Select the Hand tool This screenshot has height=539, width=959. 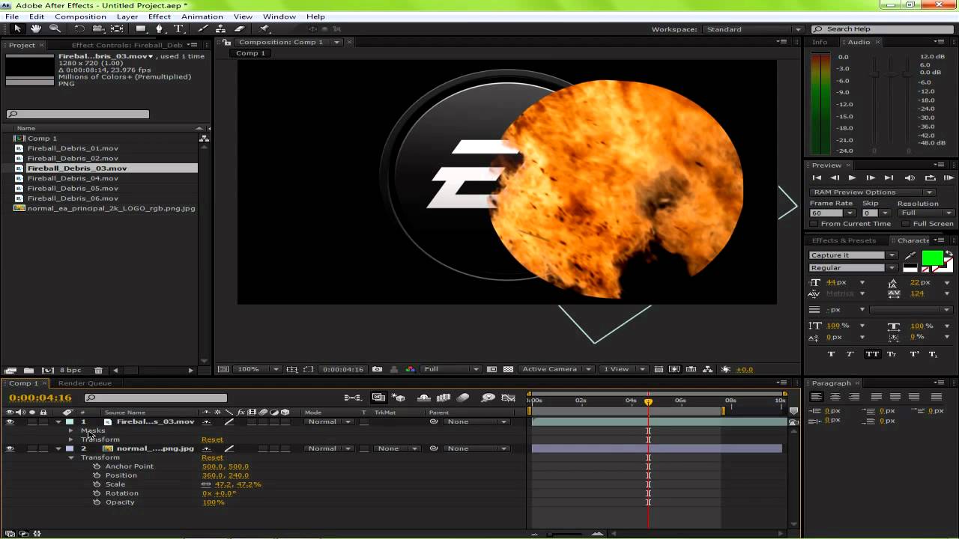pyautogui.click(x=36, y=28)
